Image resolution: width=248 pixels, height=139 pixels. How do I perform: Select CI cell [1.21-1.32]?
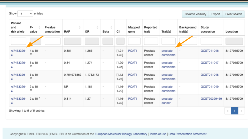coord(120,53)
